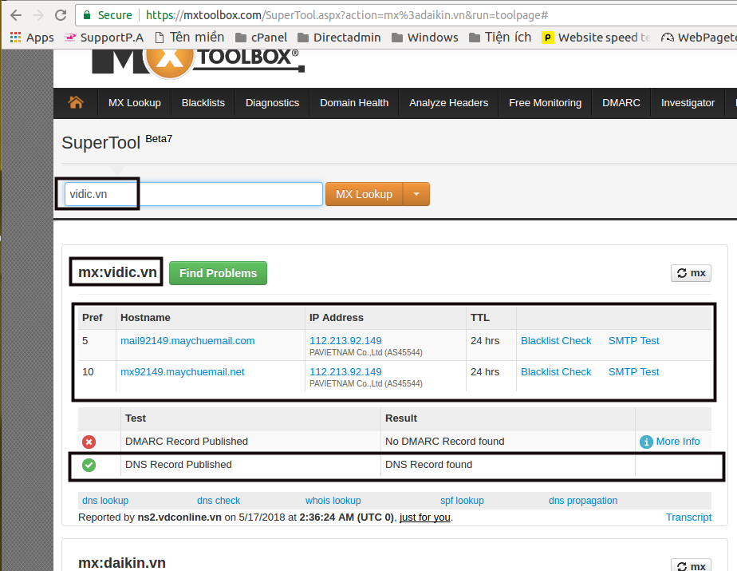Image resolution: width=737 pixels, height=571 pixels.
Task: Click the browser address bar URL
Action: [x=347, y=15]
